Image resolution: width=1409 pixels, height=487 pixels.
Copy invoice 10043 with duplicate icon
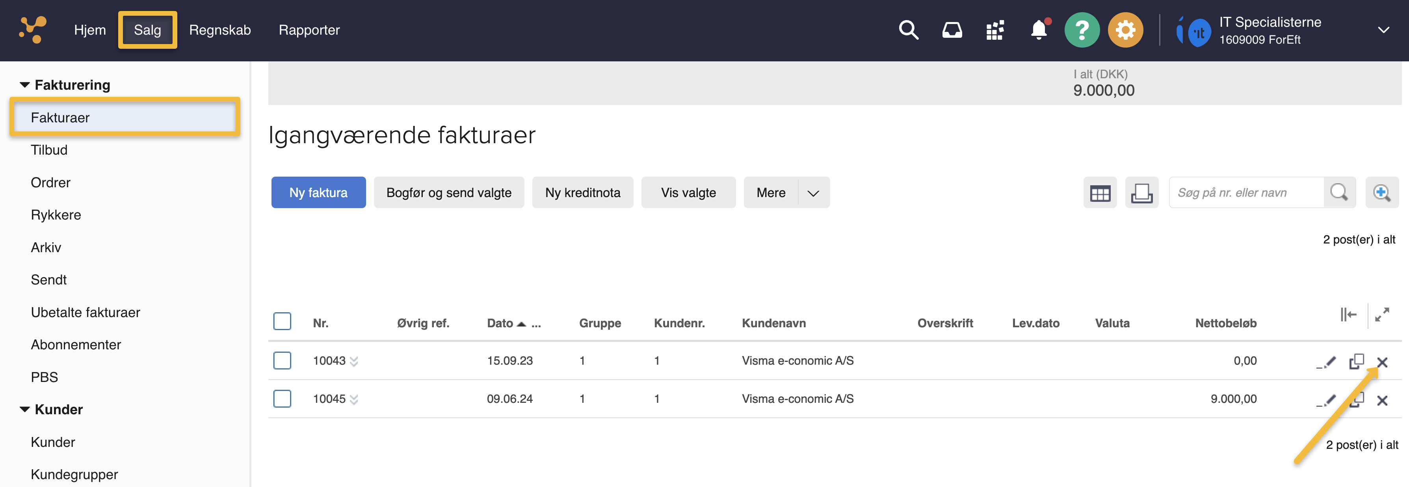(1357, 362)
